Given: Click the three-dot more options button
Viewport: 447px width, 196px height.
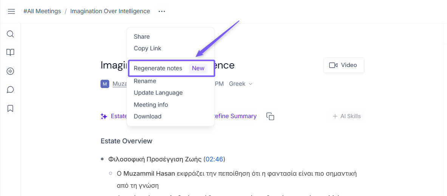Looking at the screenshot, I should click(x=162, y=11).
